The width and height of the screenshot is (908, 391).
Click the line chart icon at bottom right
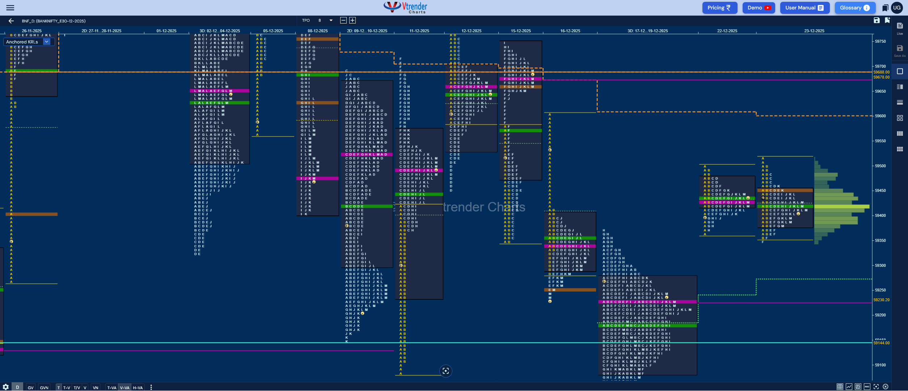tap(849, 387)
